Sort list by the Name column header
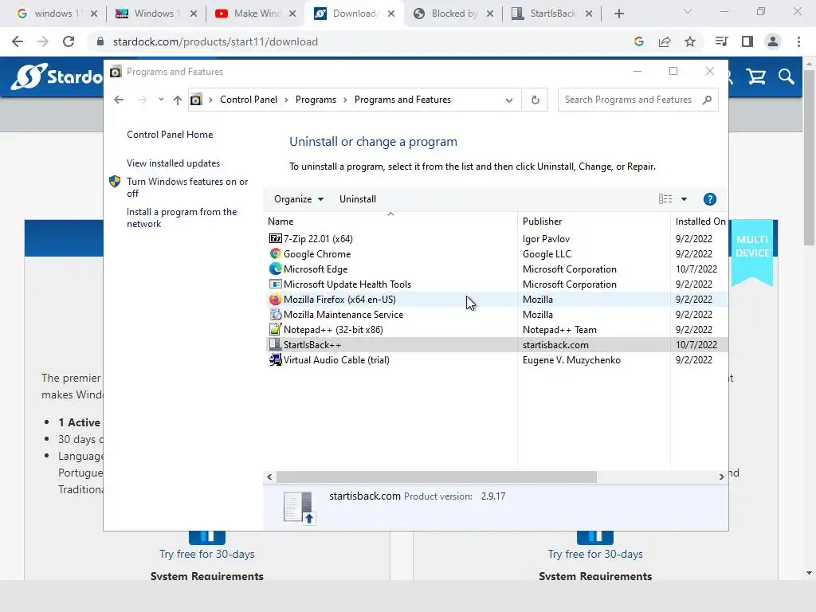This screenshot has height=612, width=816. (390, 222)
